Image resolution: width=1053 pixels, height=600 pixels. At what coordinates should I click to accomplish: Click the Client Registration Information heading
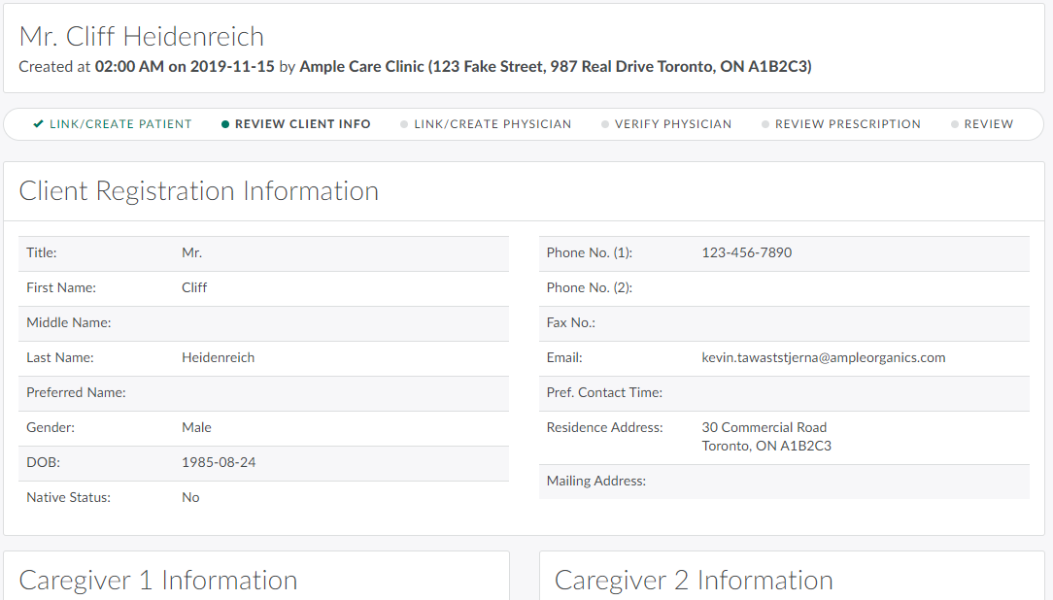pyautogui.click(x=199, y=190)
